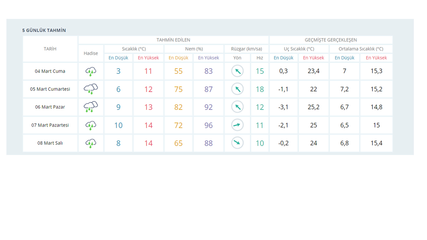
Task: Click the rain icon for 07 Mart Pazartesi
Action: click(91, 125)
